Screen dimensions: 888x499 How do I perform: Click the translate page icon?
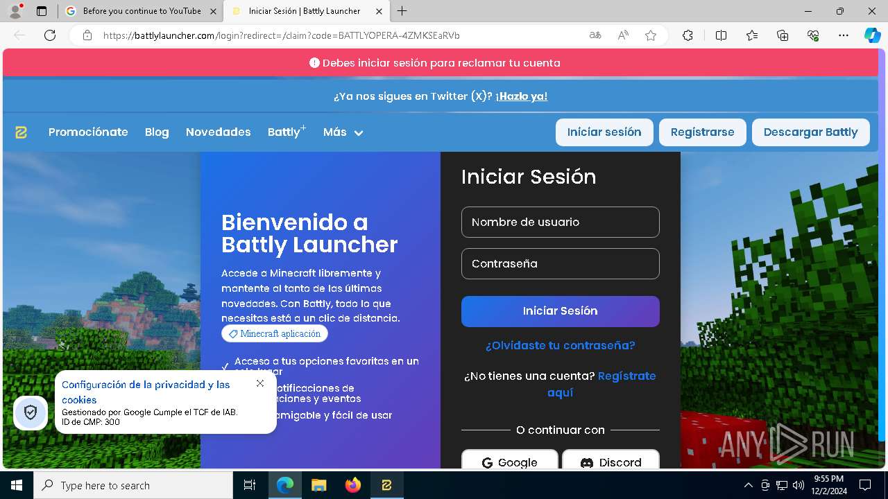coord(595,35)
